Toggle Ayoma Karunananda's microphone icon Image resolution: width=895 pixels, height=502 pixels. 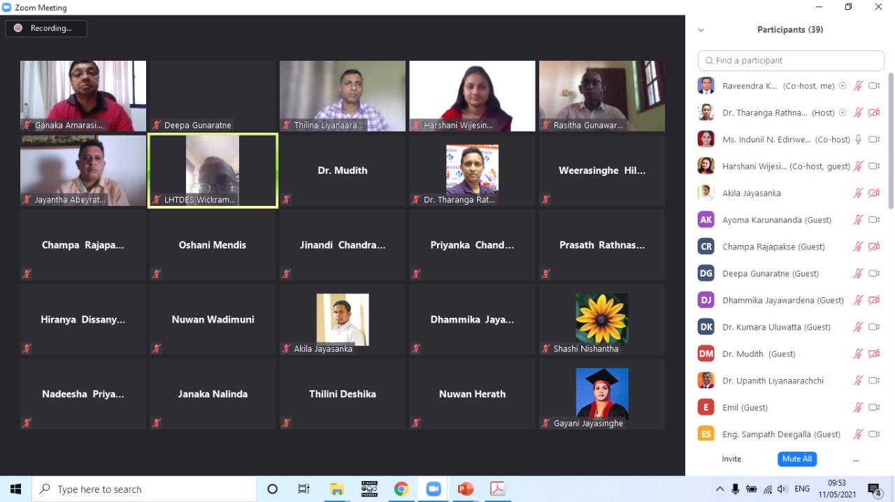point(858,220)
